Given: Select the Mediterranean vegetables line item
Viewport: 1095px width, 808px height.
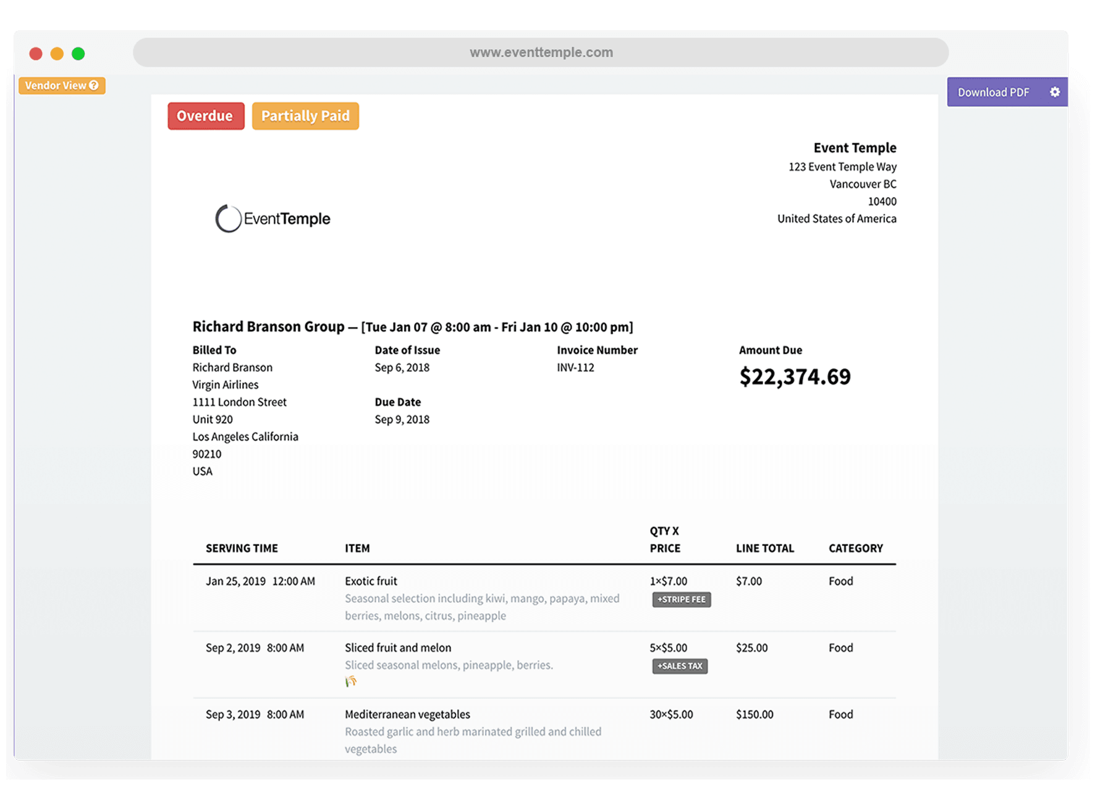Looking at the screenshot, I should pyautogui.click(x=407, y=715).
